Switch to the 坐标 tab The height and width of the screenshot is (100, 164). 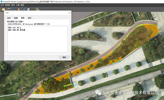(x=9, y=18)
